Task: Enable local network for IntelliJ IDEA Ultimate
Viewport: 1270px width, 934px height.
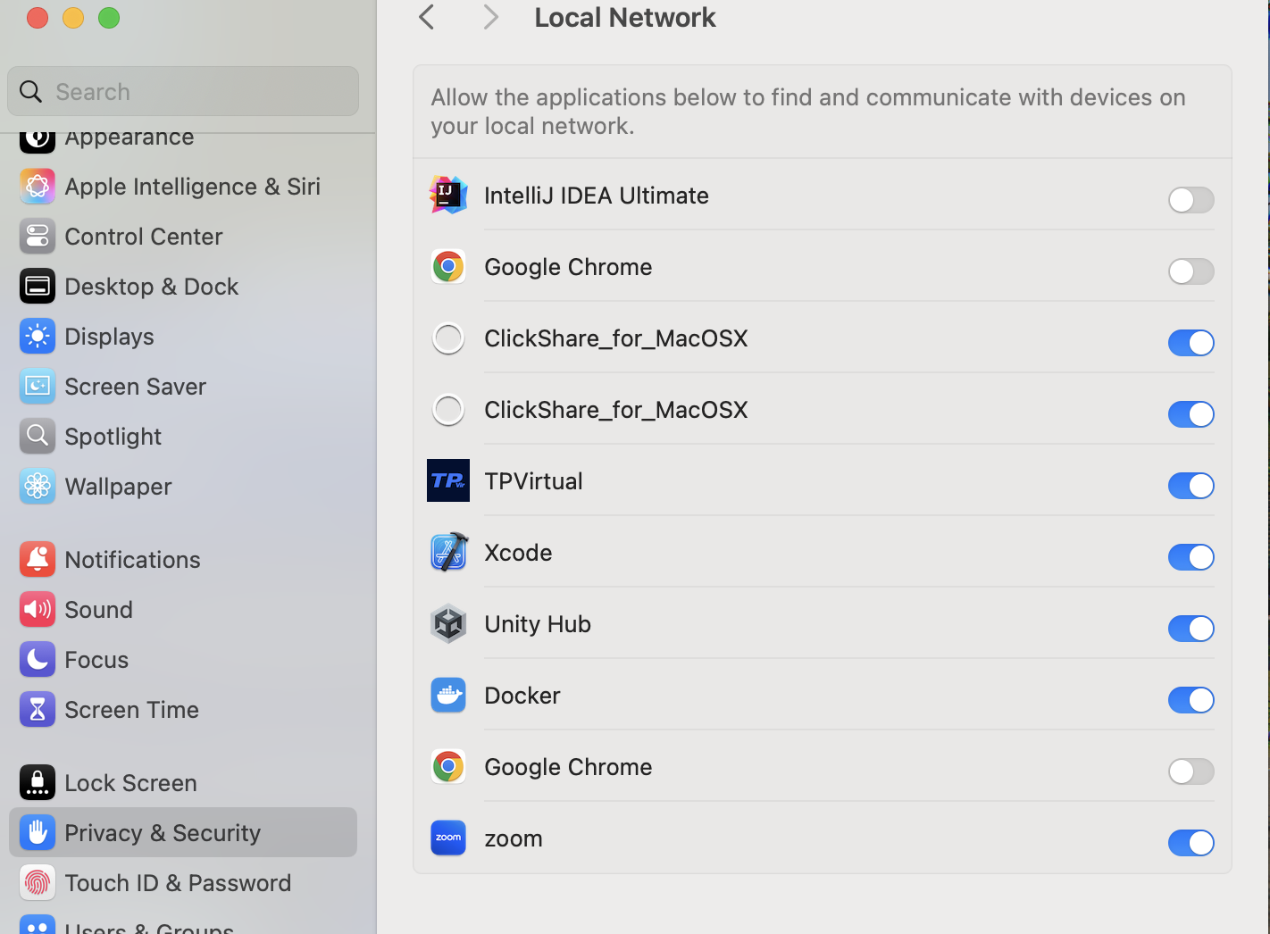Action: pyautogui.click(x=1191, y=200)
